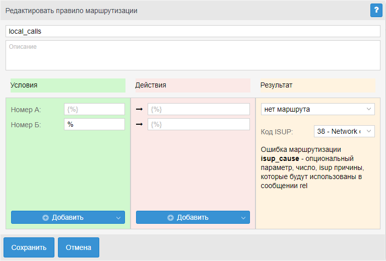The width and height of the screenshot is (386, 261).
Task: Click the Номер Б condition input with %
Action: [94, 124]
